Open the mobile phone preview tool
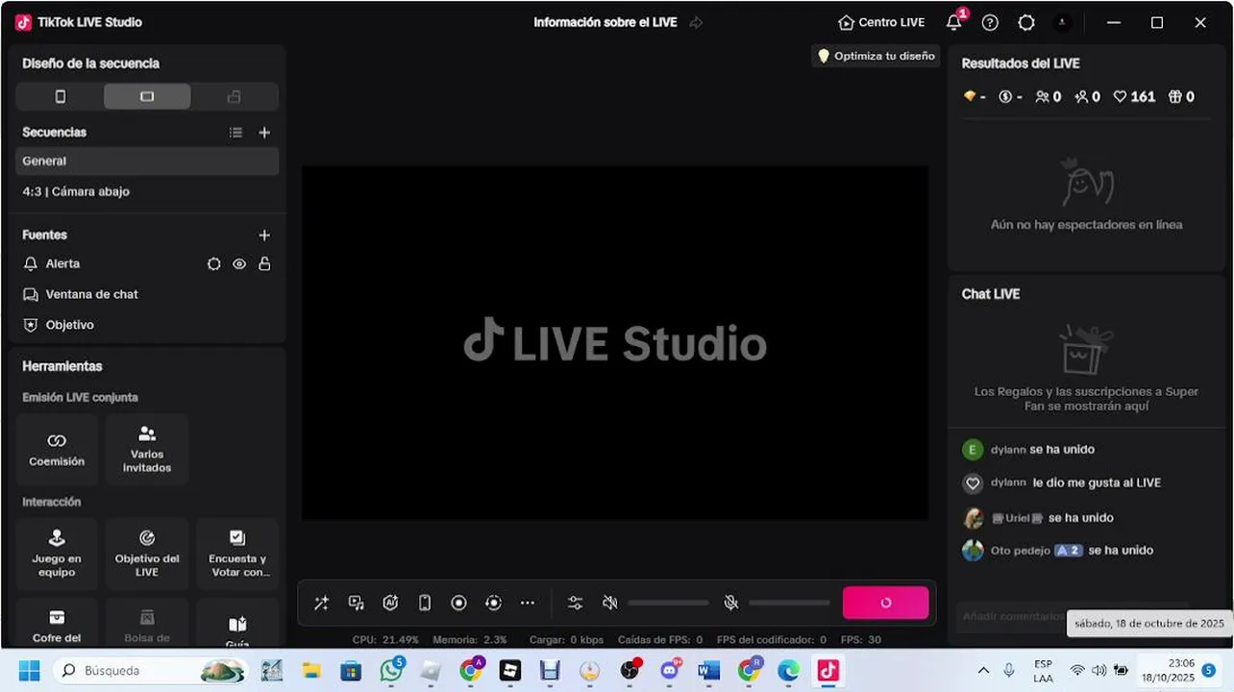This screenshot has height=692, width=1234. tap(425, 603)
